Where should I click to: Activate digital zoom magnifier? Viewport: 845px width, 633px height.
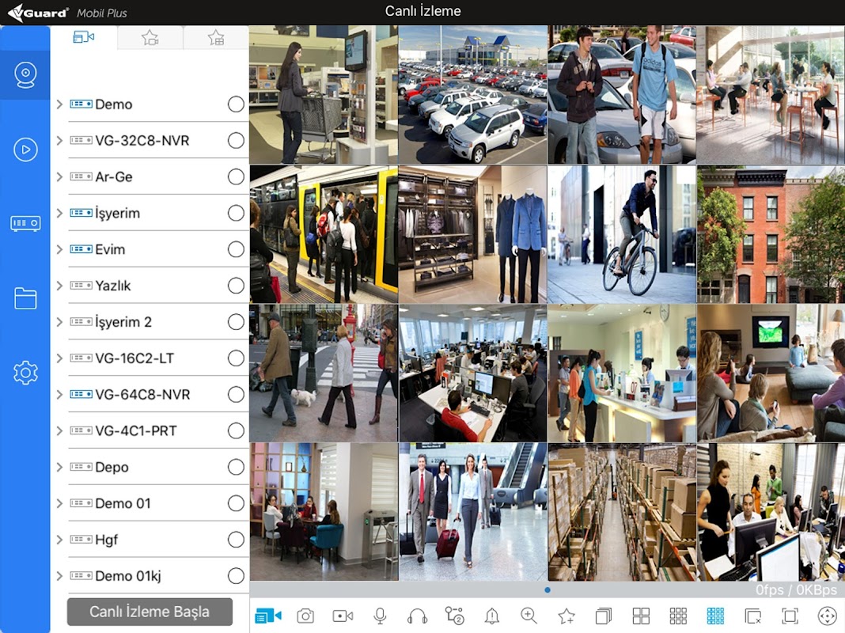[x=529, y=616]
